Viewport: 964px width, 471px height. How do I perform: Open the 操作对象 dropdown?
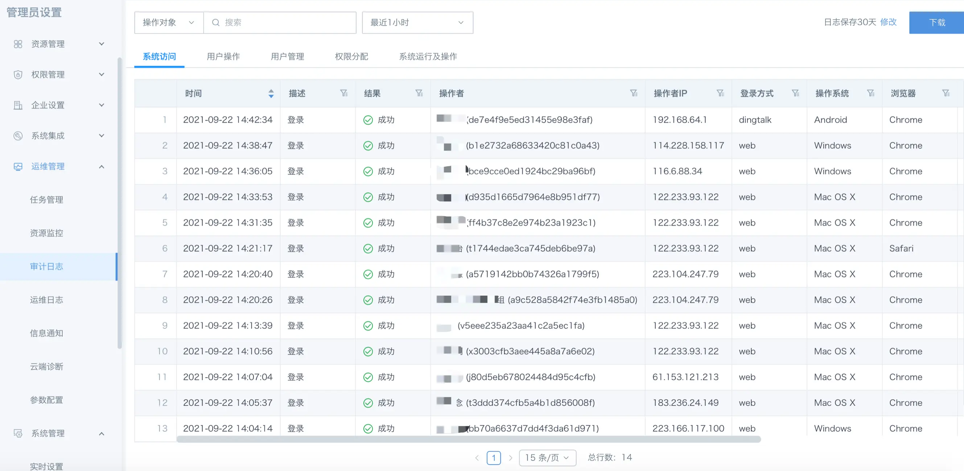click(x=169, y=22)
